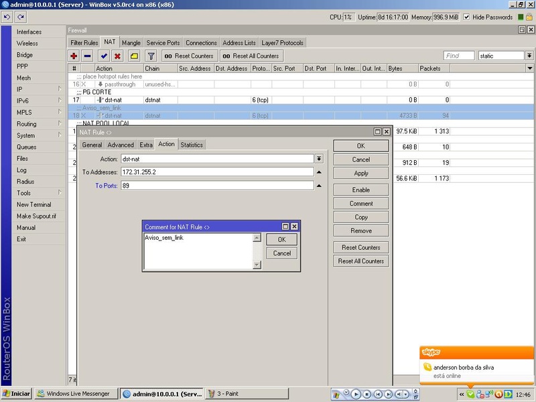Click the To Addresses input field
This screenshot has height=402, width=536.
click(x=216, y=172)
